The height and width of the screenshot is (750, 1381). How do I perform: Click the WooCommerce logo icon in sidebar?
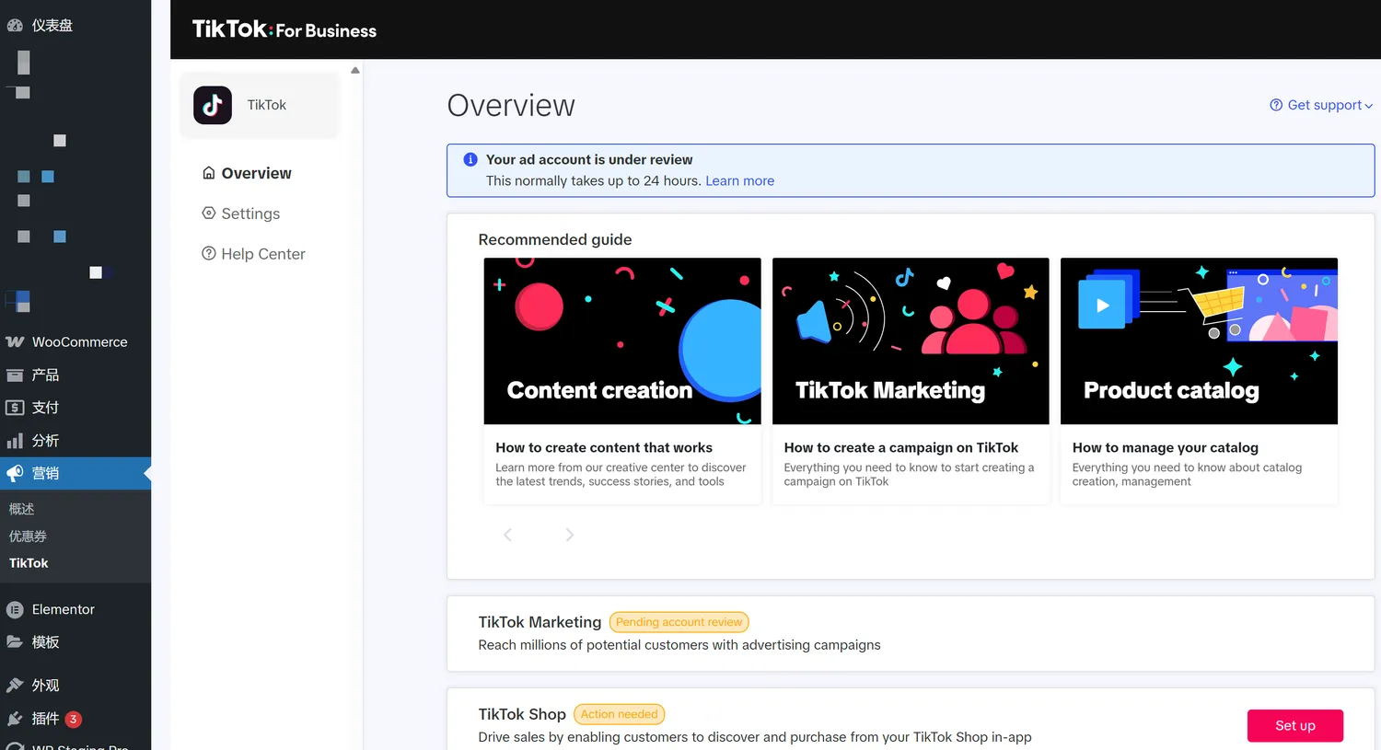coord(15,341)
